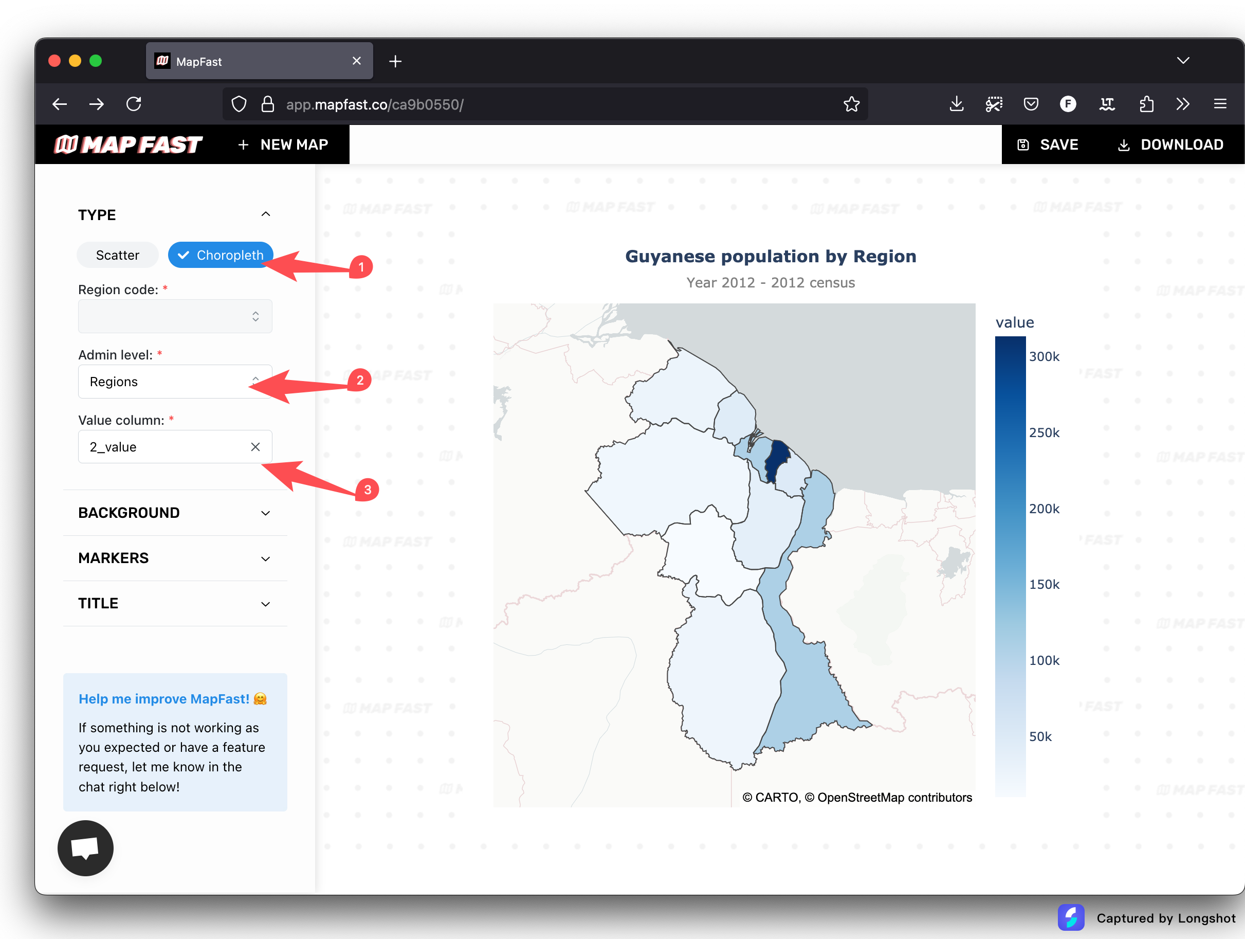Close the MapFast tab
The width and height of the screenshot is (1245, 939).
tap(356, 61)
